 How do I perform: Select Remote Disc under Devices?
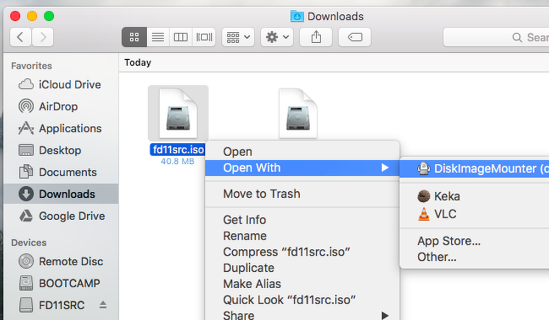pyautogui.click(x=61, y=261)
